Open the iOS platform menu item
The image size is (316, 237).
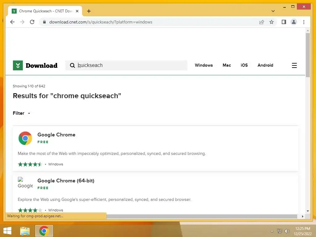[244, 65]
